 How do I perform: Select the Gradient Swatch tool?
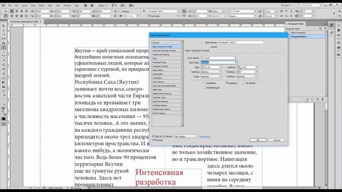[x=4, y=83]
